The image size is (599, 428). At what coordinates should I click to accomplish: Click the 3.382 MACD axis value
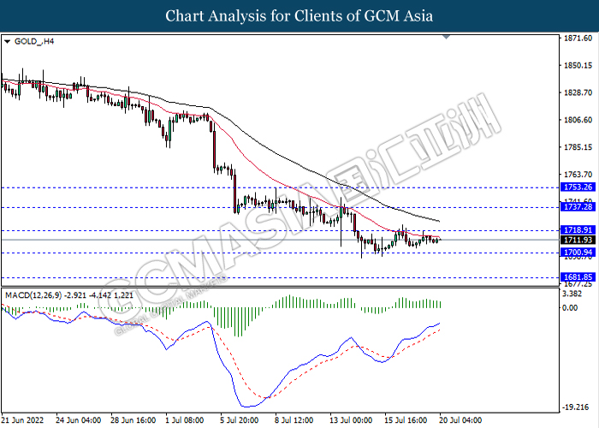click(572, 294)
